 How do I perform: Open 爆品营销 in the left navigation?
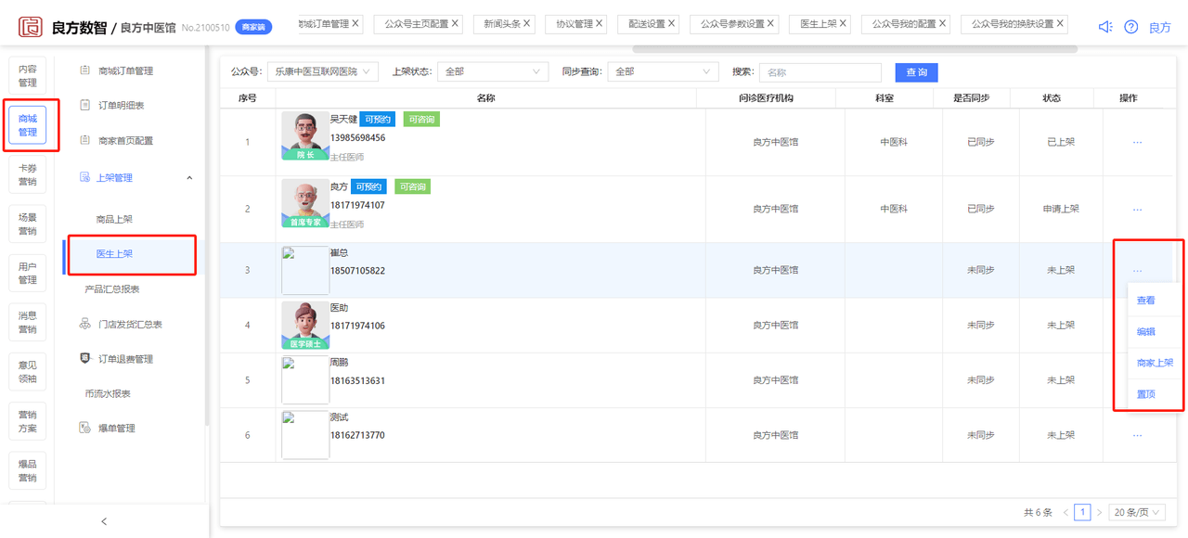[28, 470]
